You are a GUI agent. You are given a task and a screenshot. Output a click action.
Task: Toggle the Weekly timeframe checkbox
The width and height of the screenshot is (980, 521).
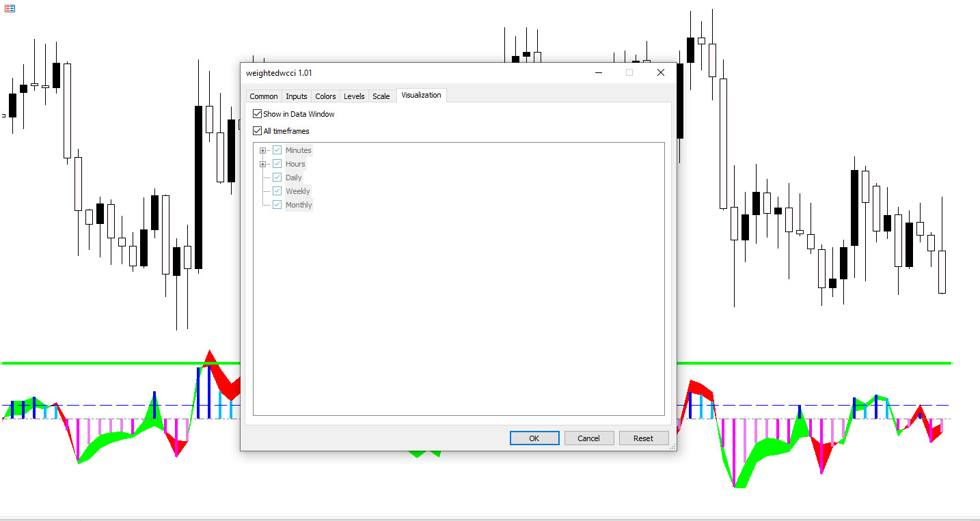tap(277, 191)
